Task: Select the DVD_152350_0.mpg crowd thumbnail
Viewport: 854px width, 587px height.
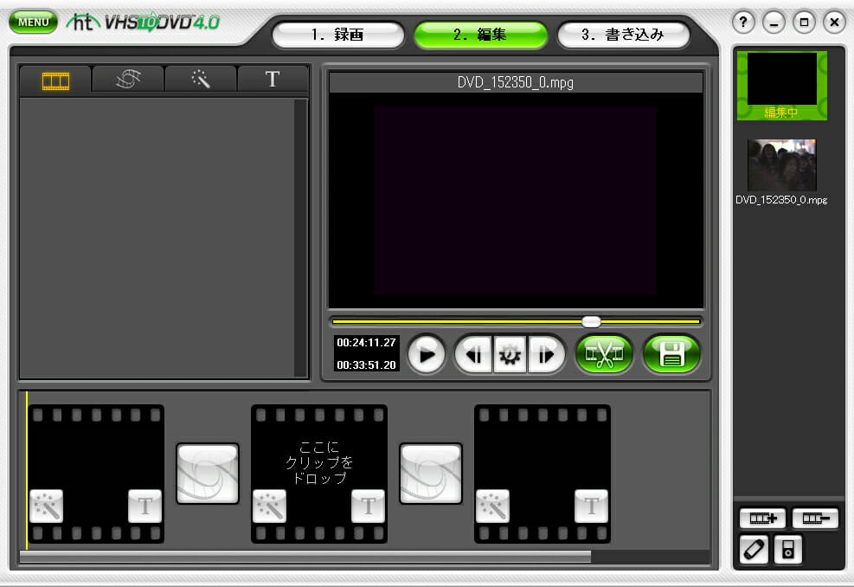Action: pos(781,164)
